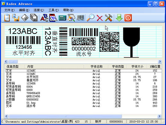Image resolution: width=166 pixels, height=125 pixels.
Task: Click the vertical barcode on label preview
Action: click(63, 42)
